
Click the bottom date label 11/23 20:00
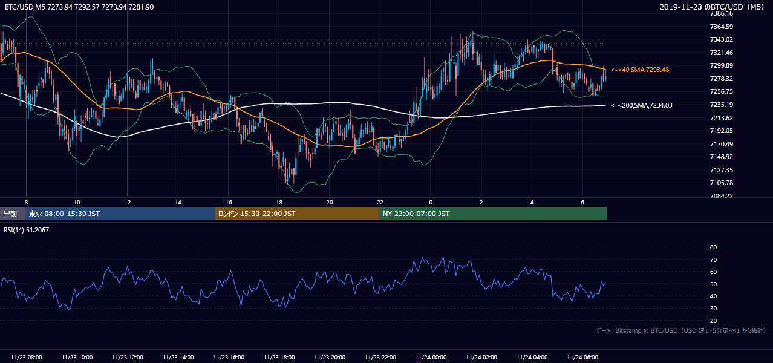coord(330,358)
